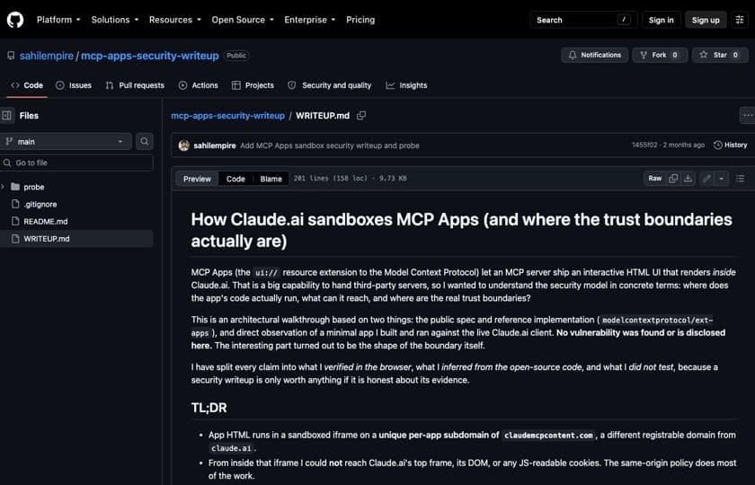Open the edit options dropdown arrow
The width and height of the screenshot is (755, 485).
tap(721, 179)
